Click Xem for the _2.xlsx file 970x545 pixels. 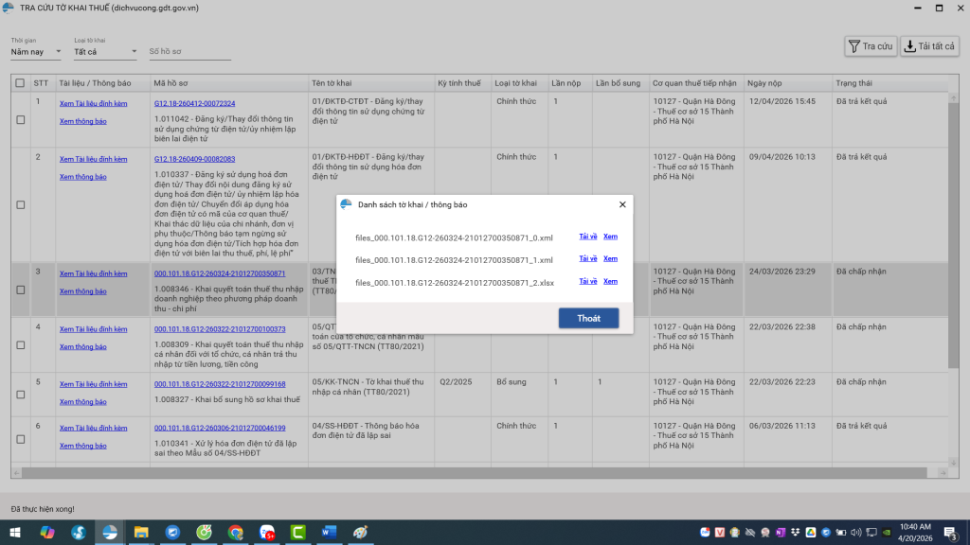click(610, 281)
